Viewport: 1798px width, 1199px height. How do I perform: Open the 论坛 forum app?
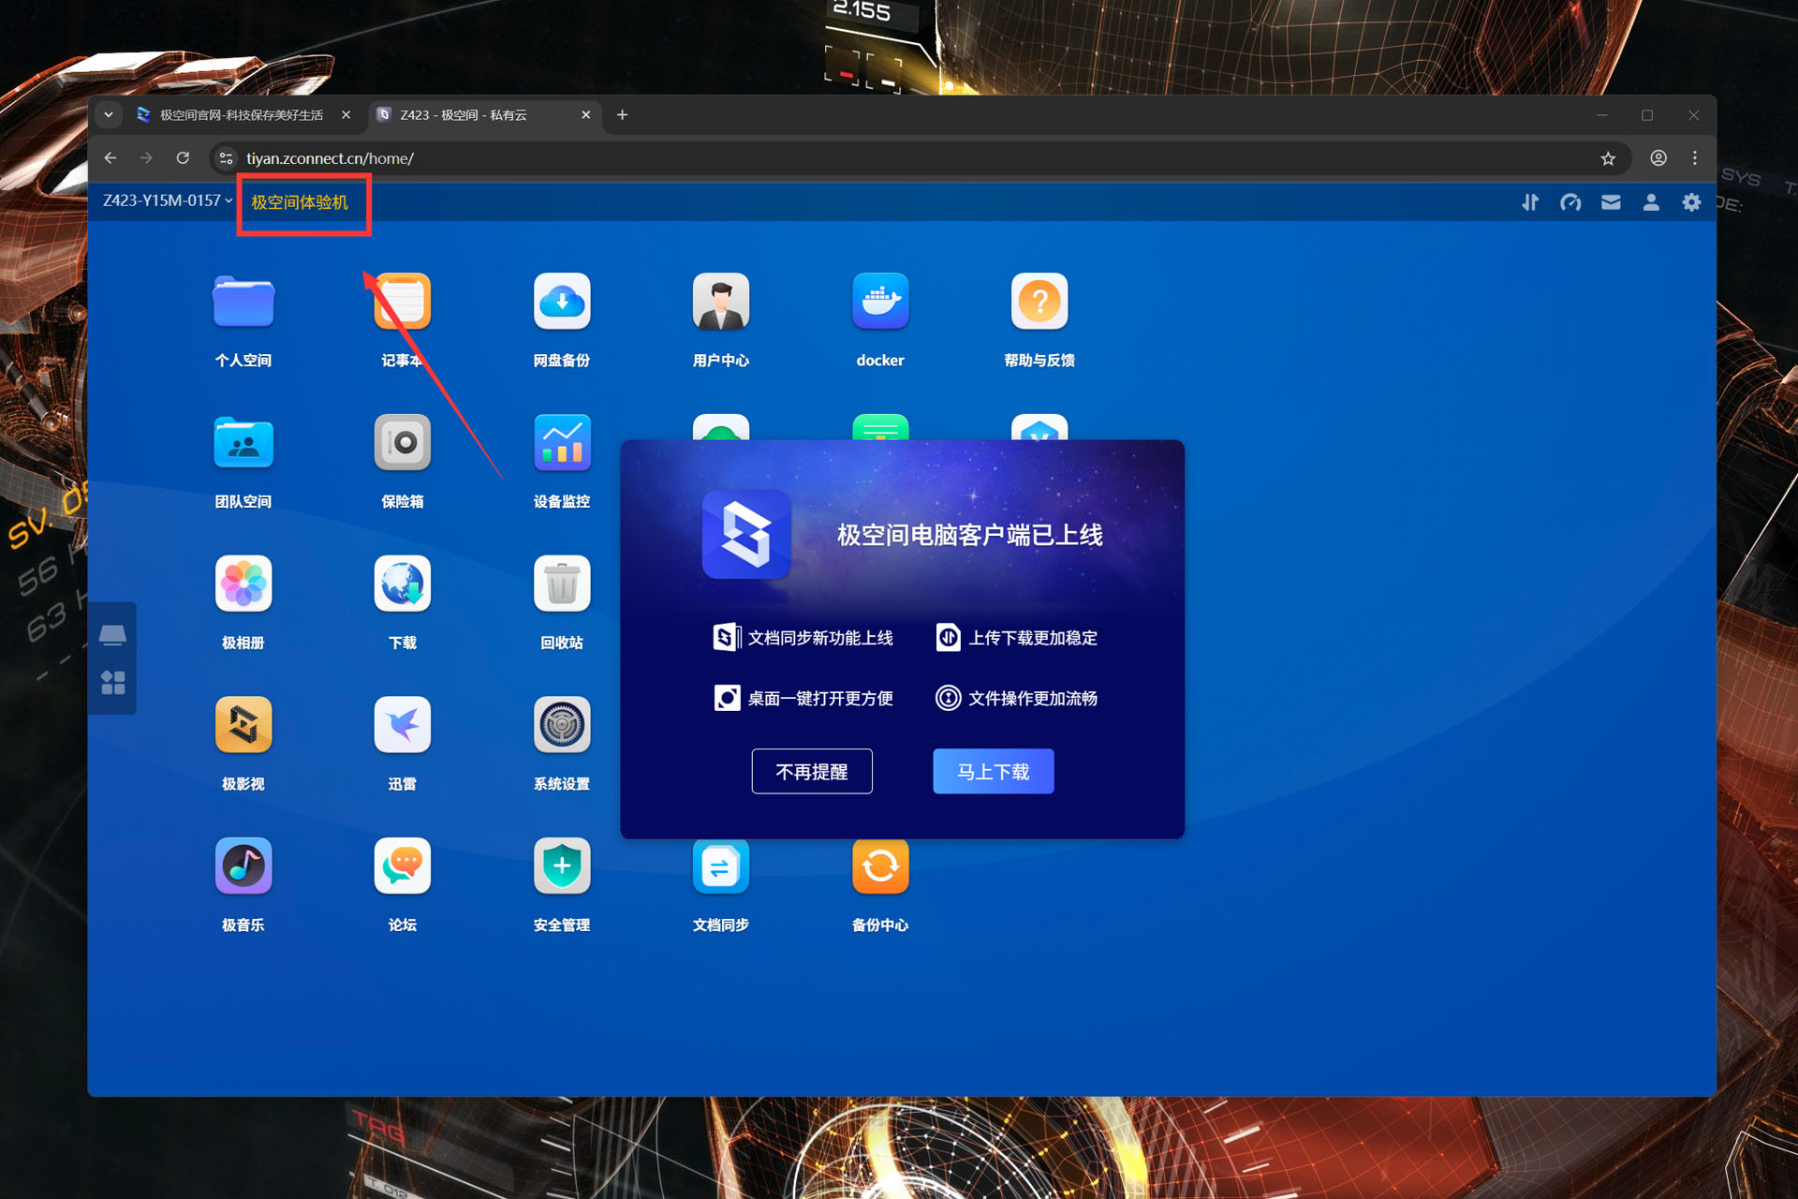pyautogui.click(x=403, y=866)
